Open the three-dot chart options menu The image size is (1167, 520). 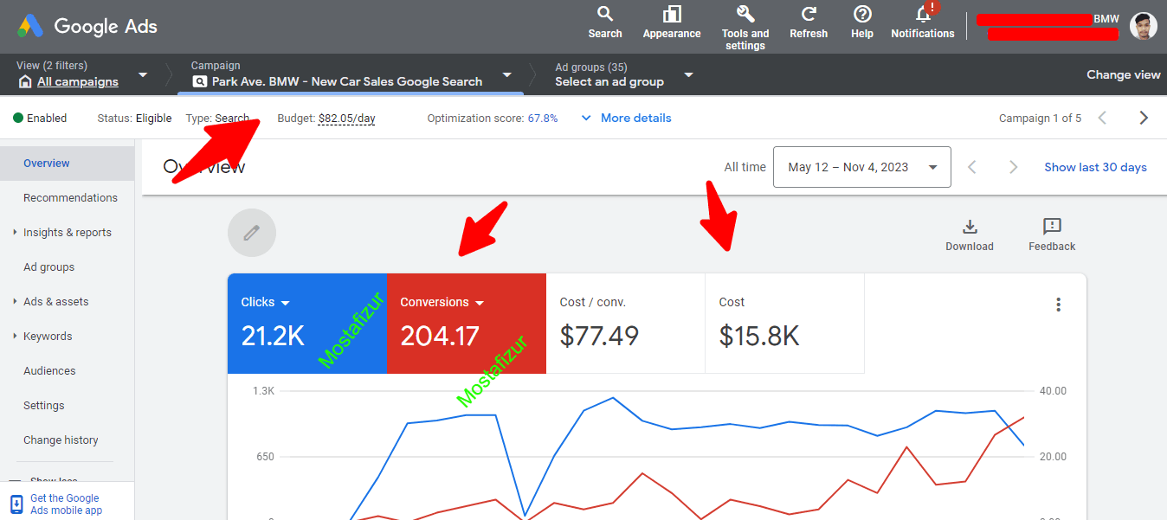tap(1058, 305)
